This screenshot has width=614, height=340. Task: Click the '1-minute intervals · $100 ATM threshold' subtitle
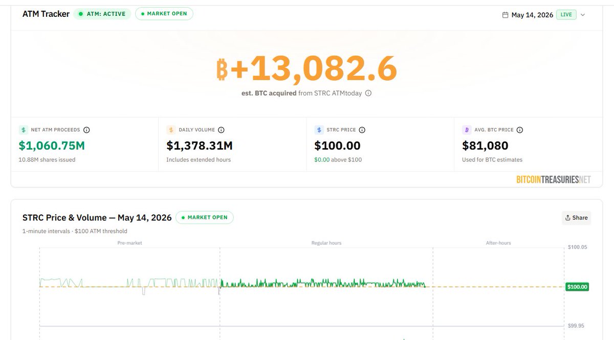75,231
